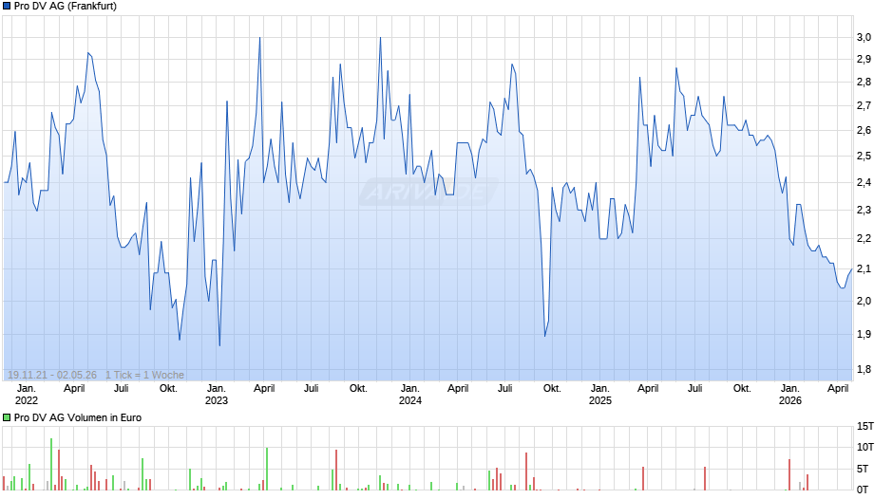Screen dimensions: 893x499
Task: Click the 2,9 price axis label
Action: click(864, 59)
